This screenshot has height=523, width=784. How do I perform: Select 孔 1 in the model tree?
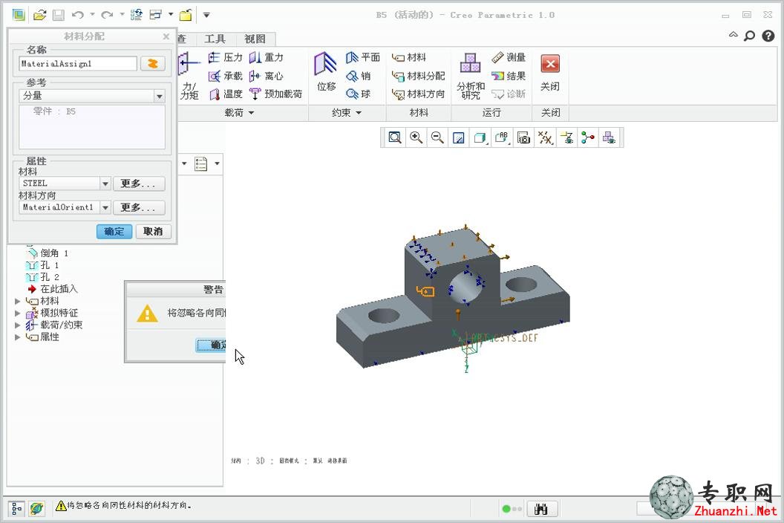43,265
